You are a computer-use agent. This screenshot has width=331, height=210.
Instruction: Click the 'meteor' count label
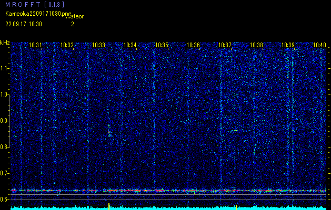(x=75, y=16)
